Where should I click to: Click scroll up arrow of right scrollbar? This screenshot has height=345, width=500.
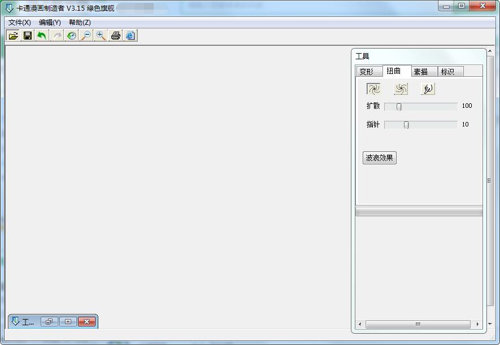tap(490, 51)
